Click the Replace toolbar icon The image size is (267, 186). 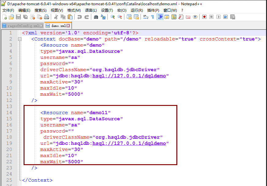pos(103,17)
